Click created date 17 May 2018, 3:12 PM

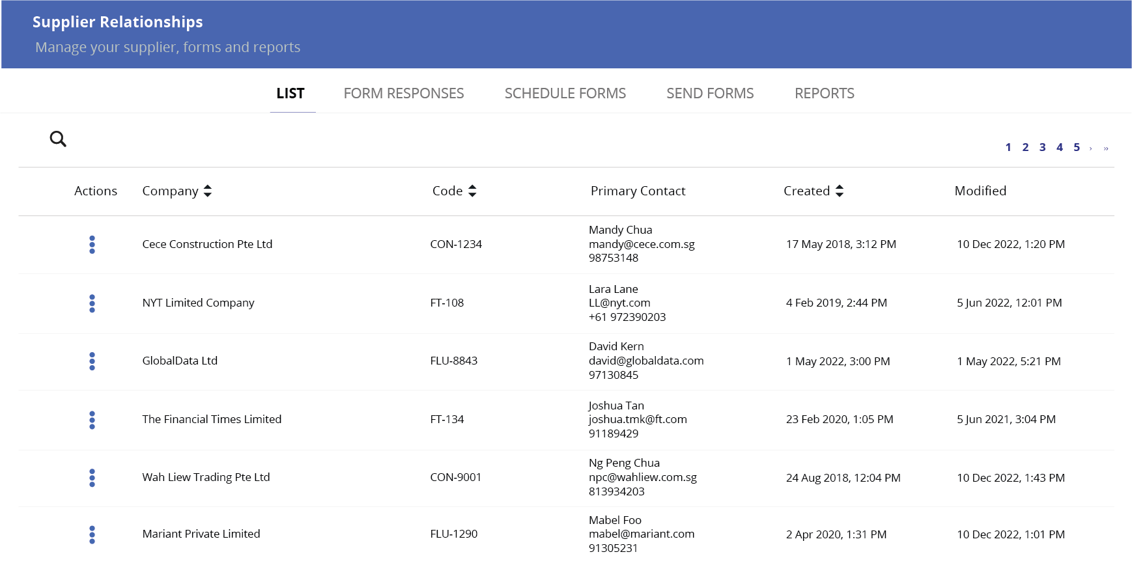tap(841, 244)
